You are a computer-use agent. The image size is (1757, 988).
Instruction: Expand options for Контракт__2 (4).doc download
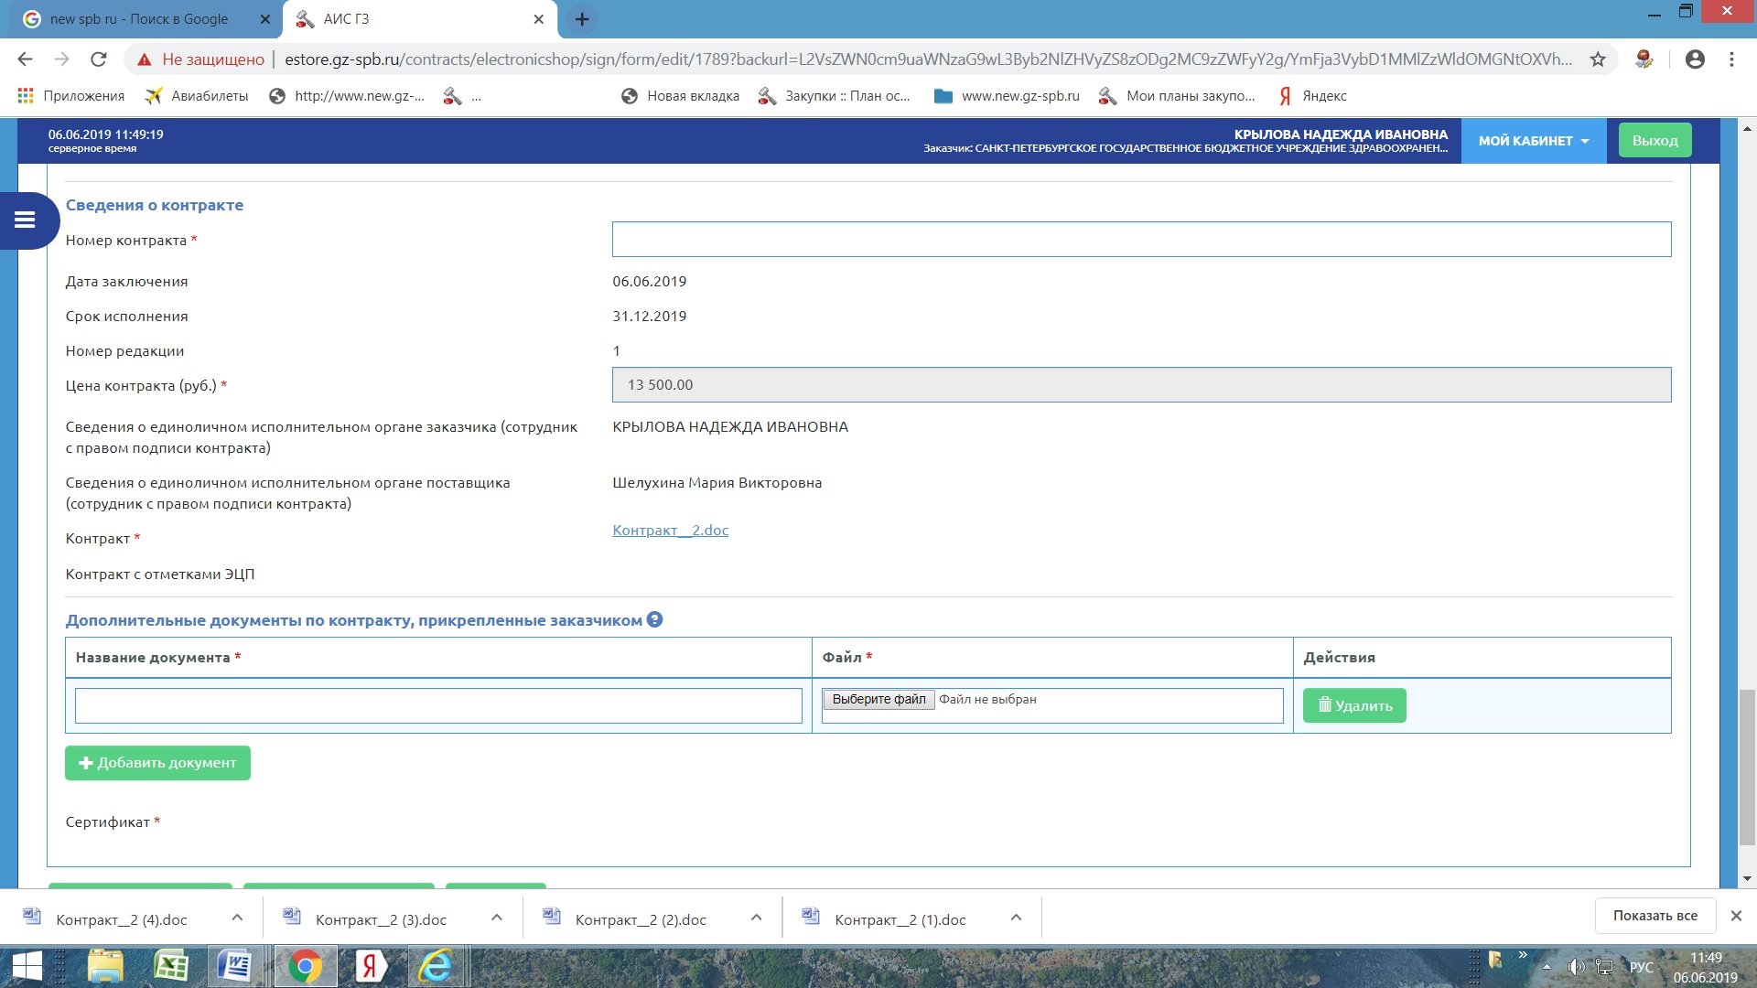(x=237, y=918)
